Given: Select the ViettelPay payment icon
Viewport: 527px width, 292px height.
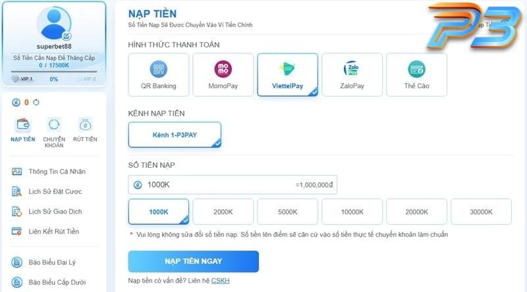Looking at the screenshot, I should pyautogui.click(x=288, y=70).
